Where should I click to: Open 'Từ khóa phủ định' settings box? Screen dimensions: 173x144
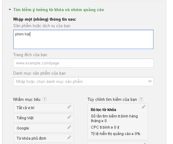tap(43, 138)
